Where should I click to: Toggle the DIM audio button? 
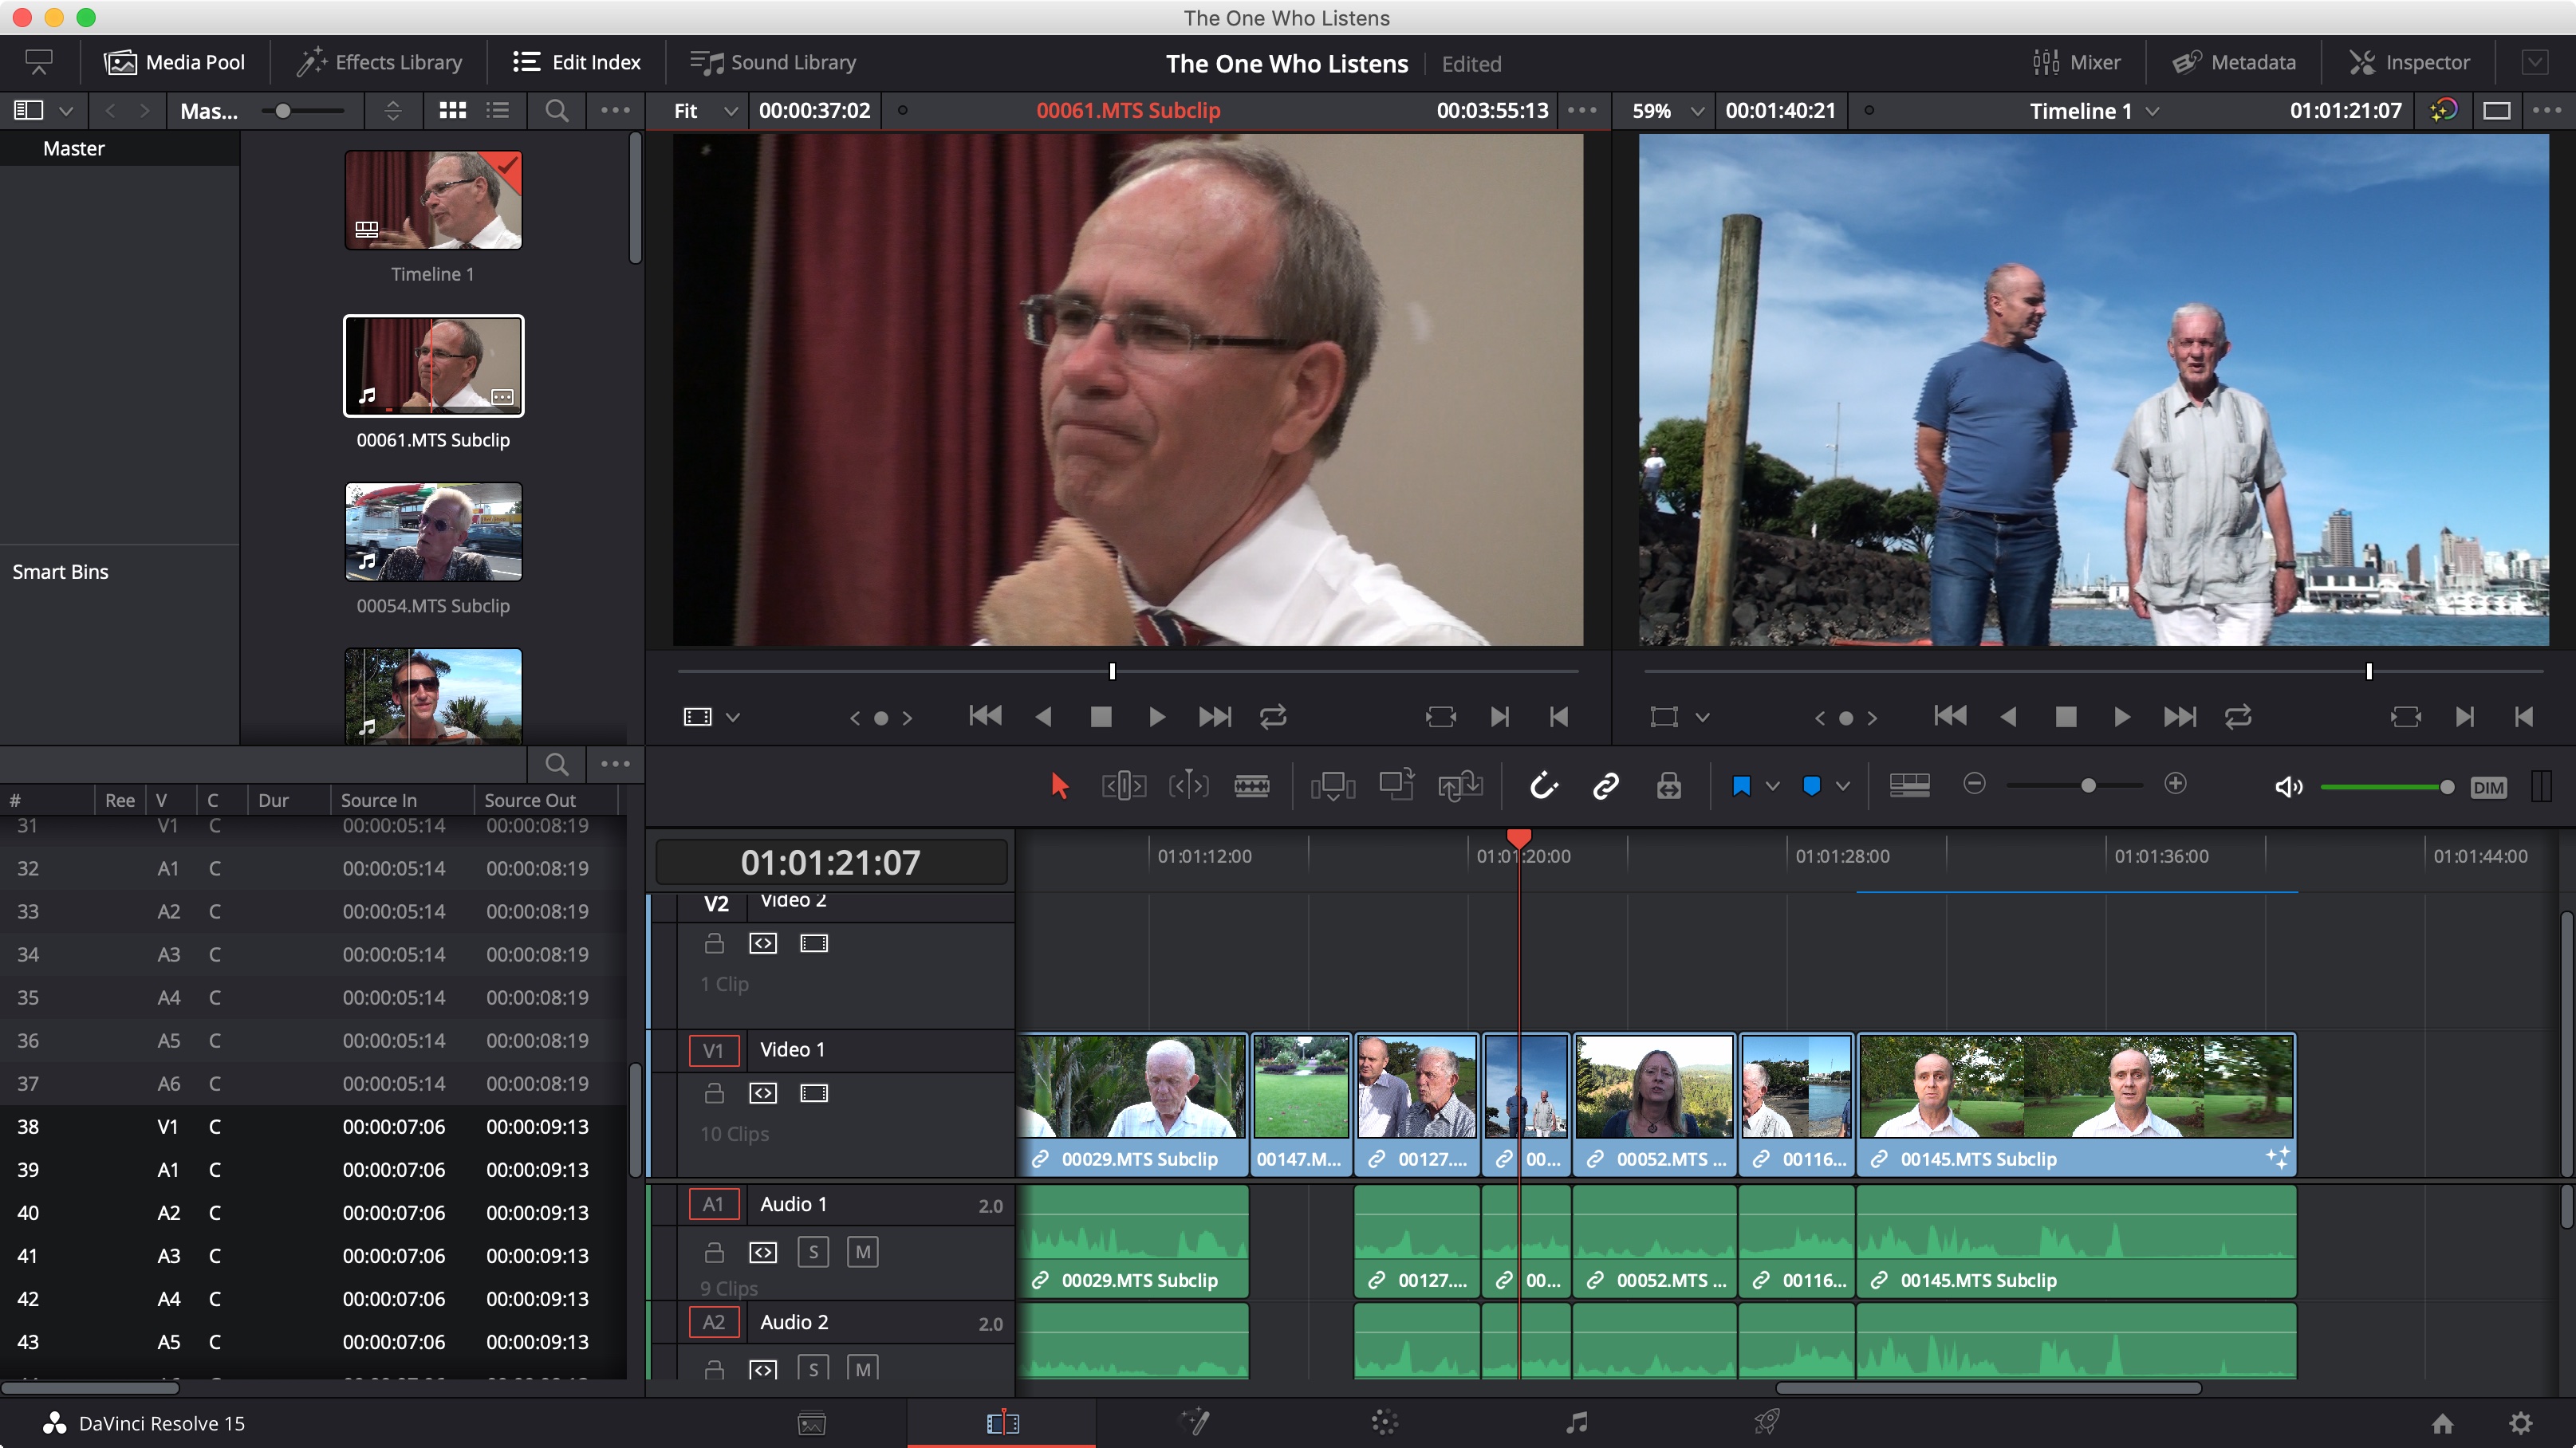[x=2488, y=787]
